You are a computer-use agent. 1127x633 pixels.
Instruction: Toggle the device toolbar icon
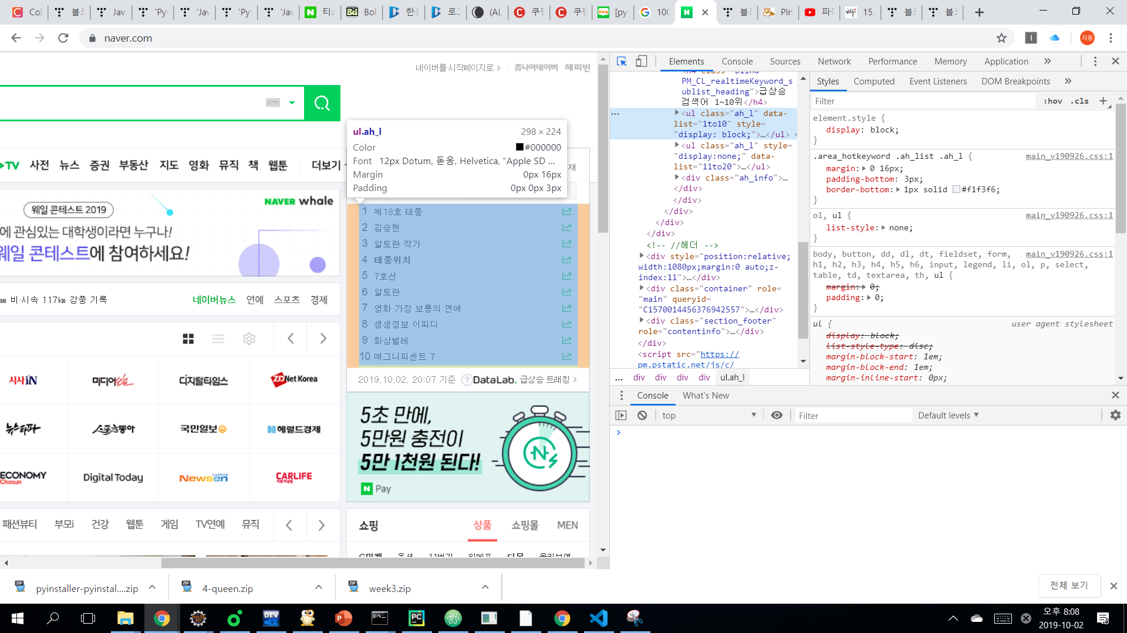tap(642, 61)
